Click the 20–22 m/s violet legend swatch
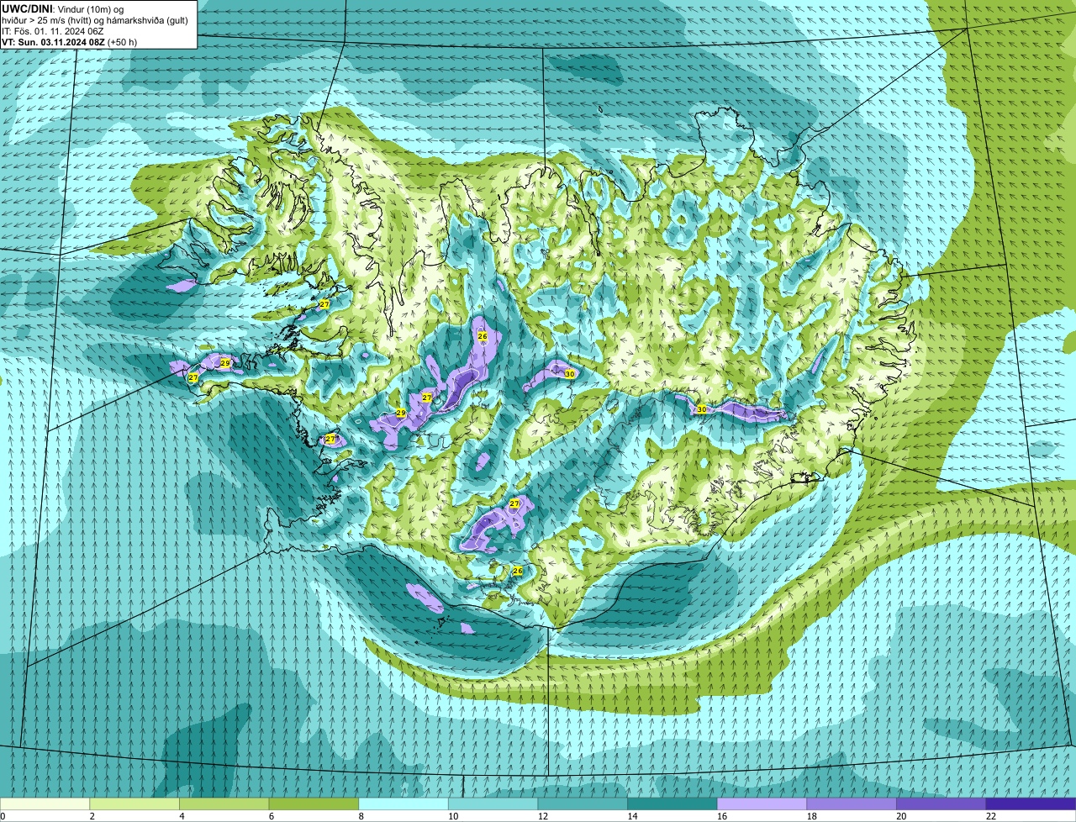Image resolution: width=1076 pixels, height=822 pixels. (x=941, y=804)
